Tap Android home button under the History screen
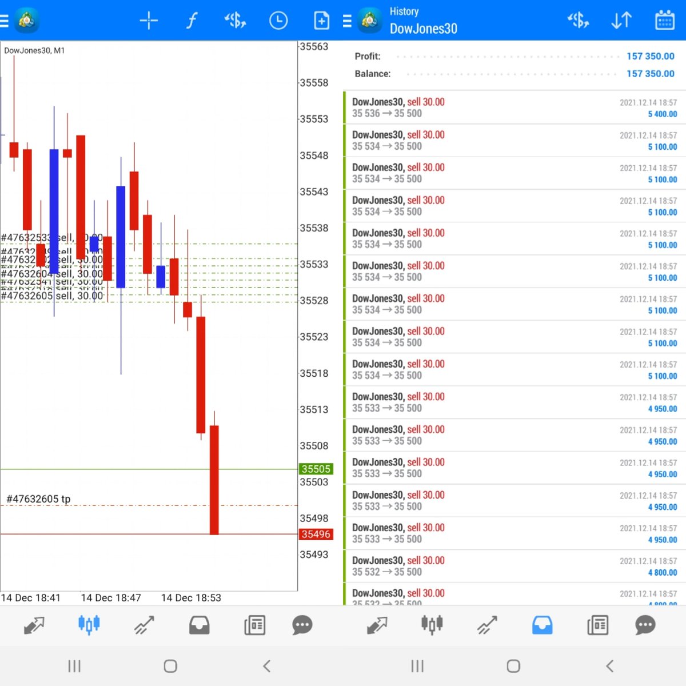Screen dimensions: 686x686 [x=513, y=666]
